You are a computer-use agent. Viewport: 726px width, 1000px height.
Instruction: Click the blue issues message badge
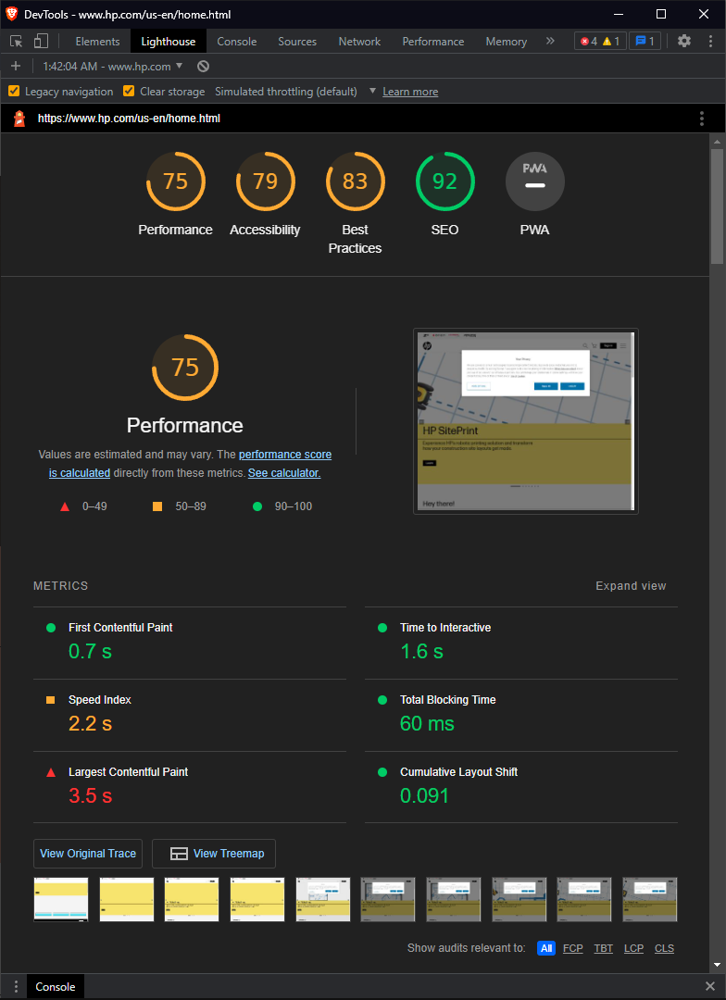[645, 42]
